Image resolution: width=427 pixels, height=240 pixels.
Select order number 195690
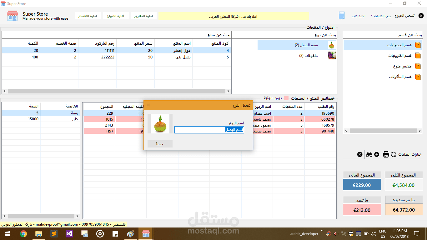click(320, 113)
